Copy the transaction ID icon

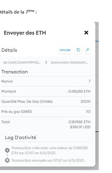point(78,50)
